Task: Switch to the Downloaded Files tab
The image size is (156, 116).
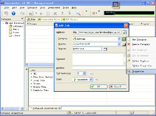Action: tap(49, 19)
